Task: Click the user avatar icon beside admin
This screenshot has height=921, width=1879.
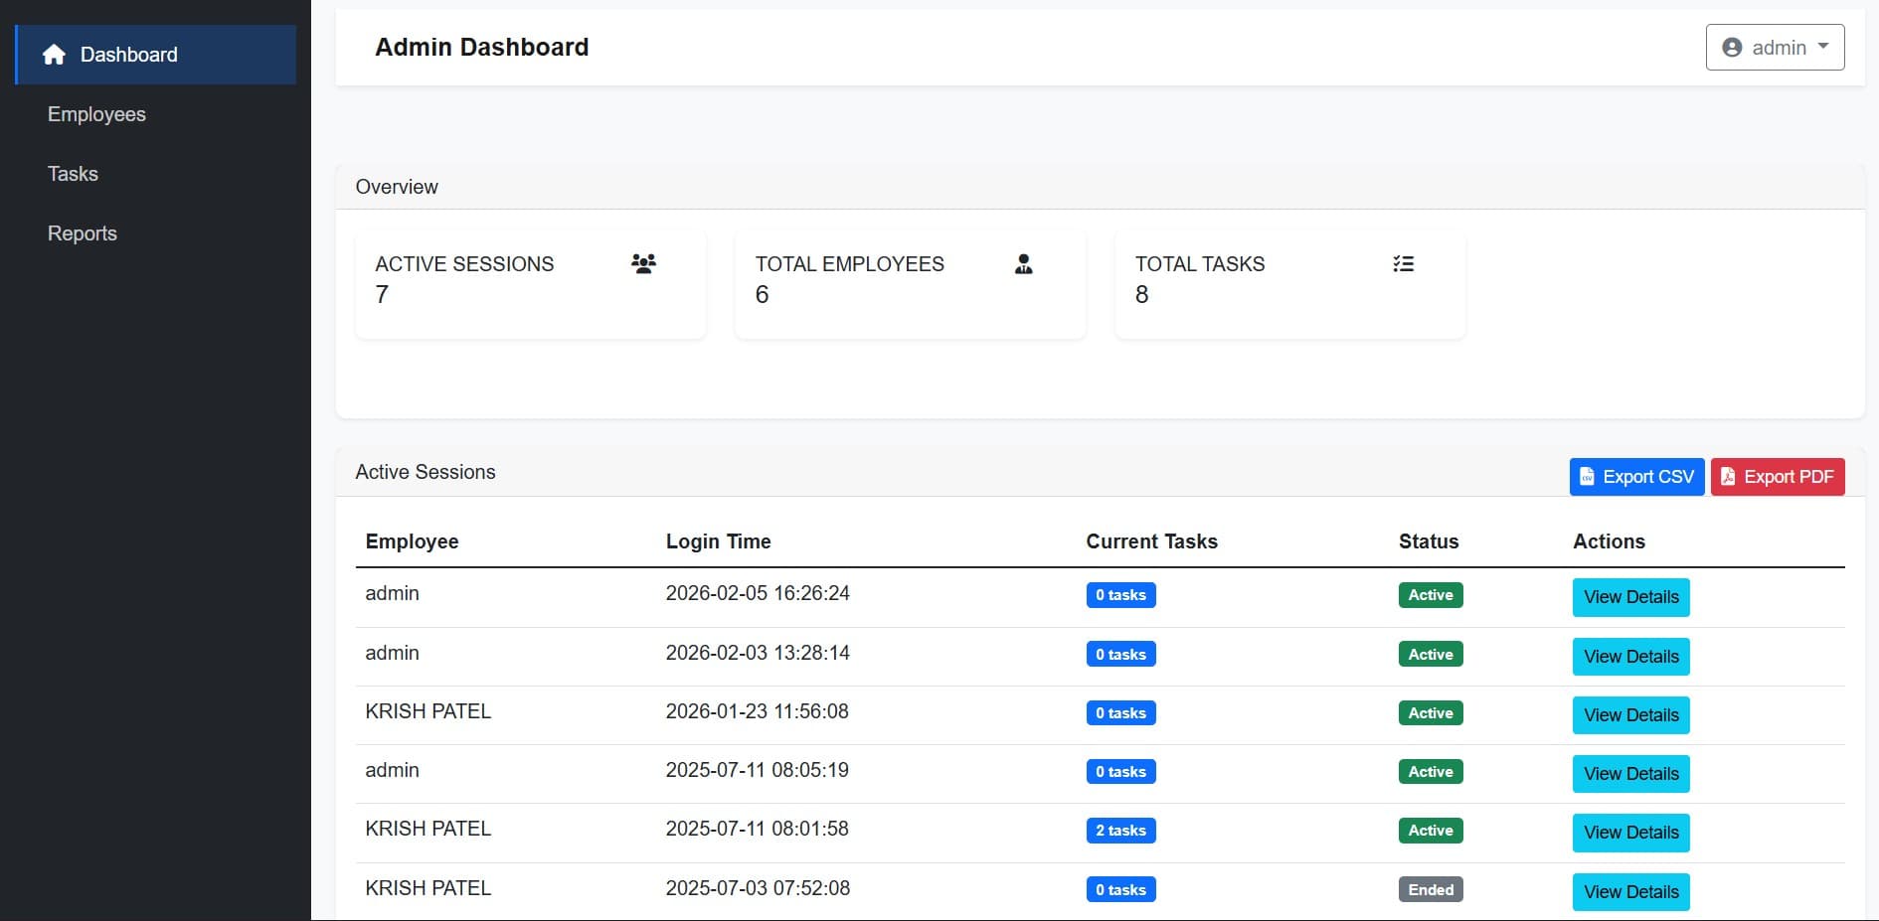Action: tap(1732, 48)
